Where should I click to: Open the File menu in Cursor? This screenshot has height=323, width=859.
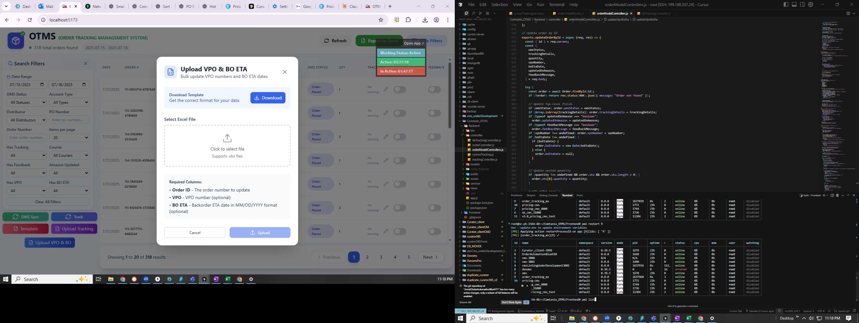click(471, 4)
